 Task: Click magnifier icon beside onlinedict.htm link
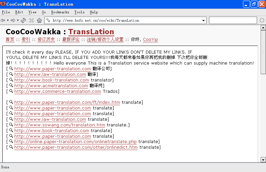coord(11,147)
